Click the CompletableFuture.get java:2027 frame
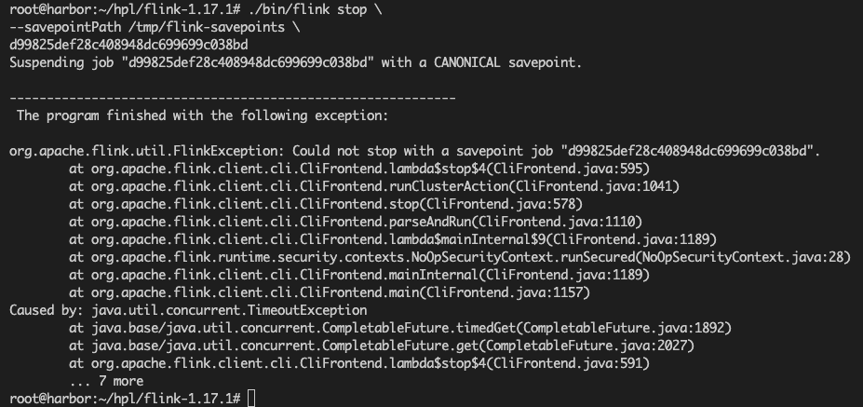 [x=382, y=346]
